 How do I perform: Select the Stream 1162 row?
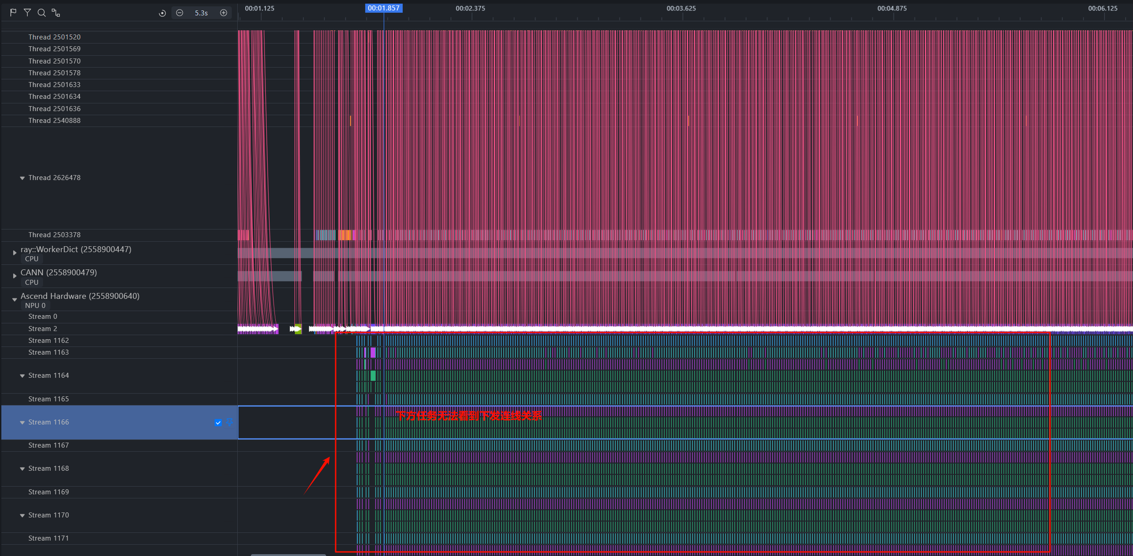119,341
